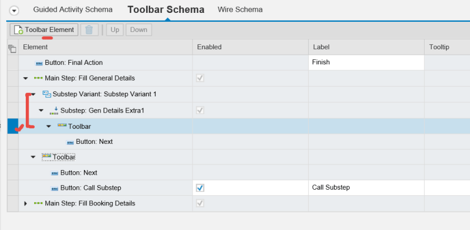This screenshot has height=230, width=470.
Task: Open the panel dropdown arrow beside tabs
Action: coord(14,10)
